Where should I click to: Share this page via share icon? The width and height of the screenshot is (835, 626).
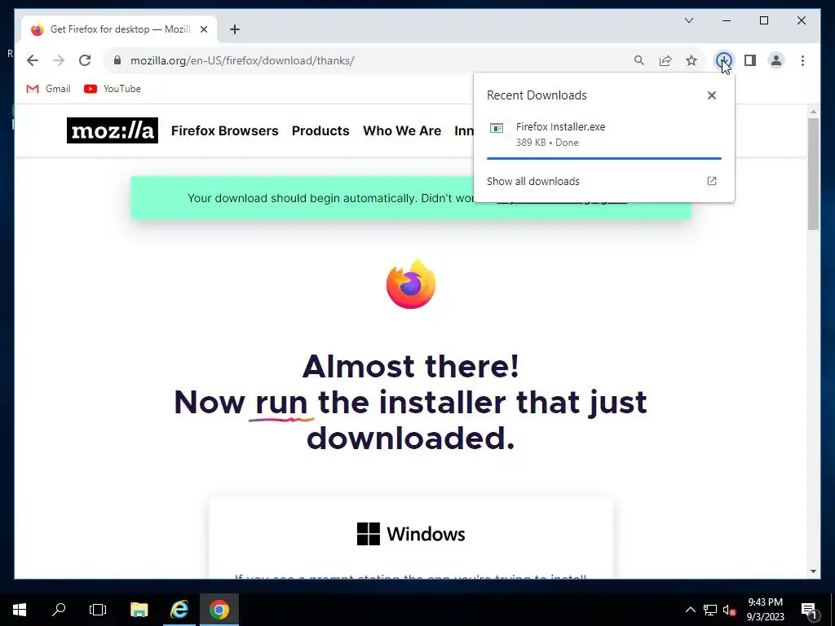[x=665, y=60]
